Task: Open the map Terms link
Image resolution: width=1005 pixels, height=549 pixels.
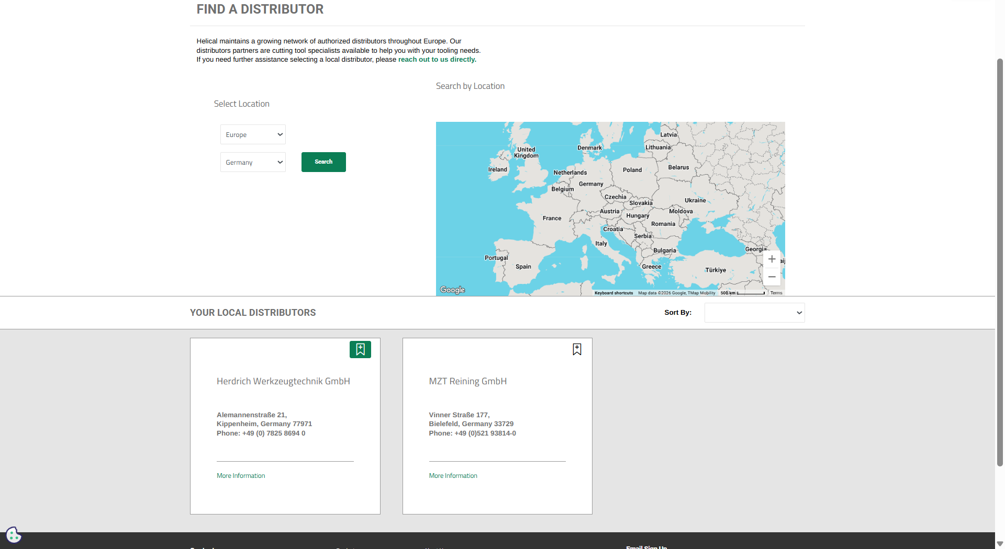Action: click(776, 293)
